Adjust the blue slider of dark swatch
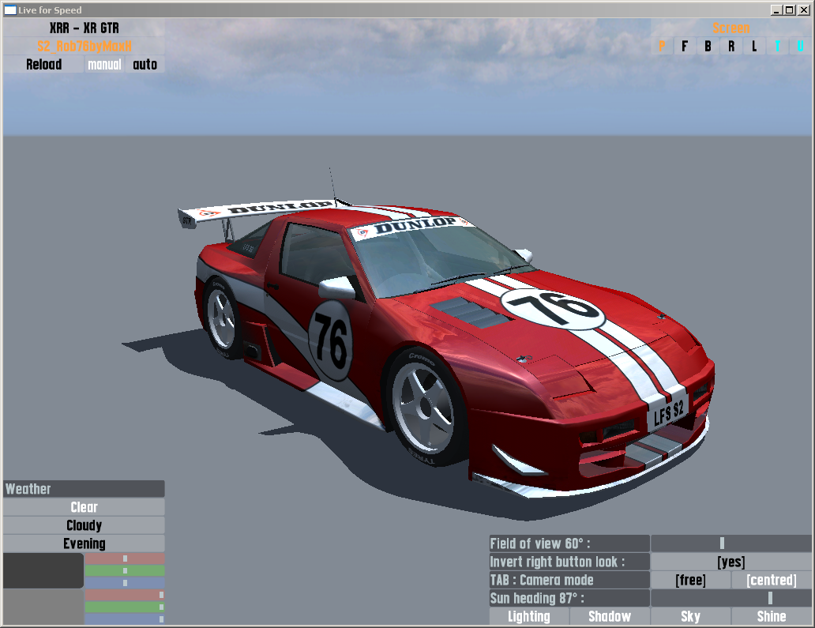 pyautogui.click(x=125, y=582)
